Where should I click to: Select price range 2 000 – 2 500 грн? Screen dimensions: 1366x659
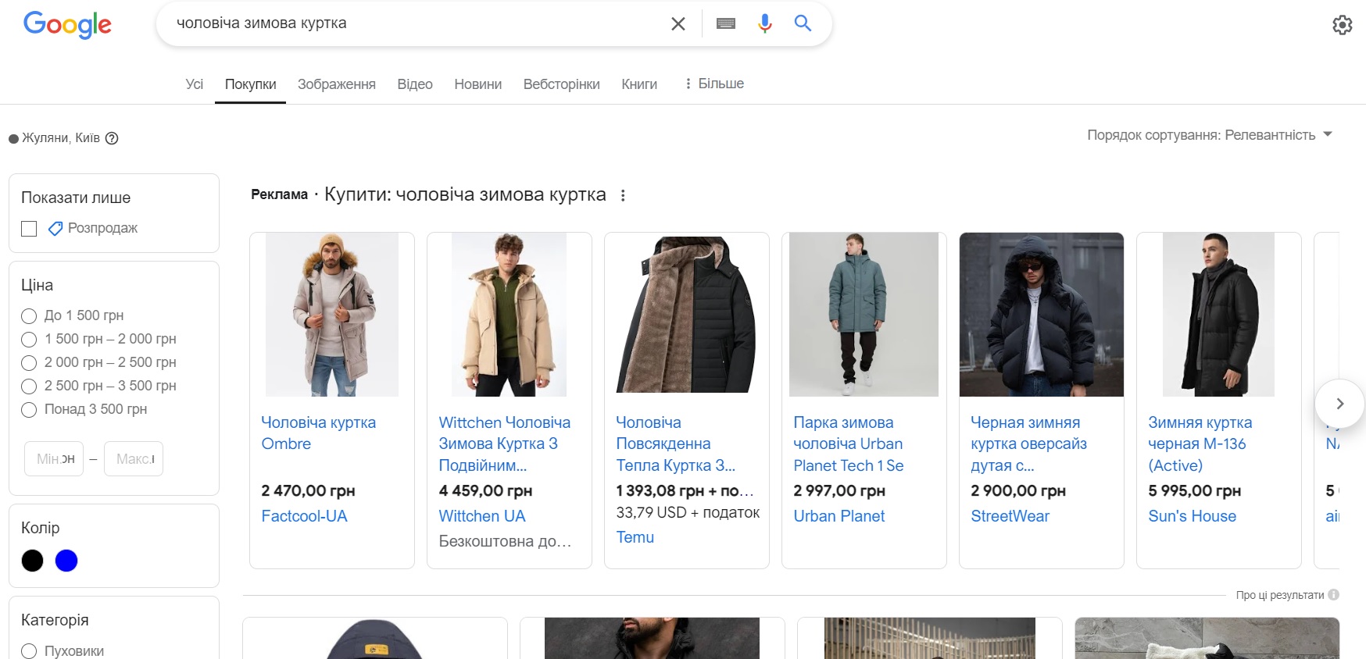pos(29,363)
